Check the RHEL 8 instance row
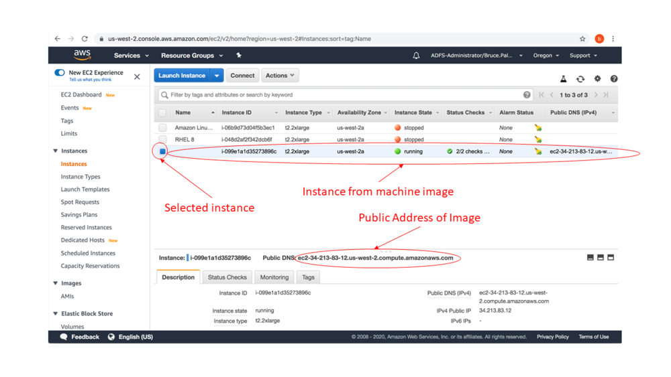671x377 pixels. 162,139
